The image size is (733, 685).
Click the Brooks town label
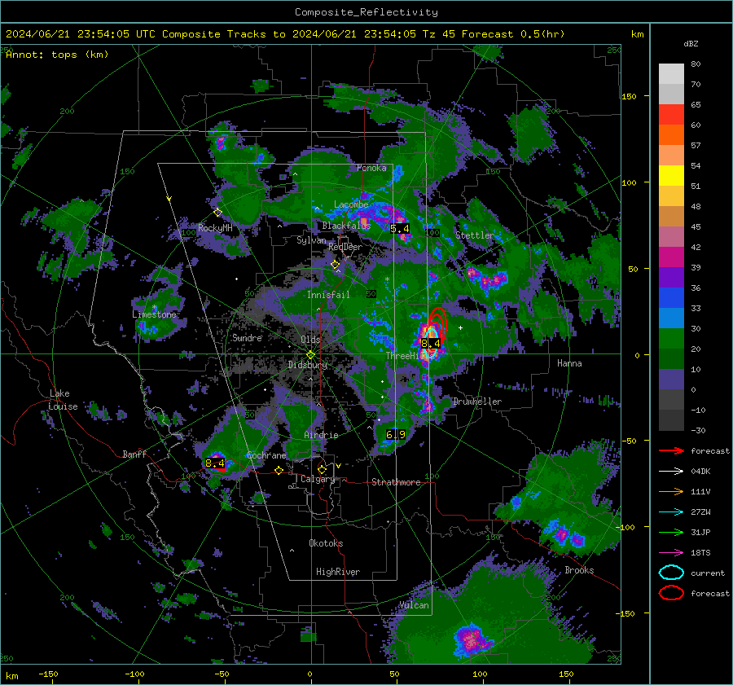(x=579, y=570)
